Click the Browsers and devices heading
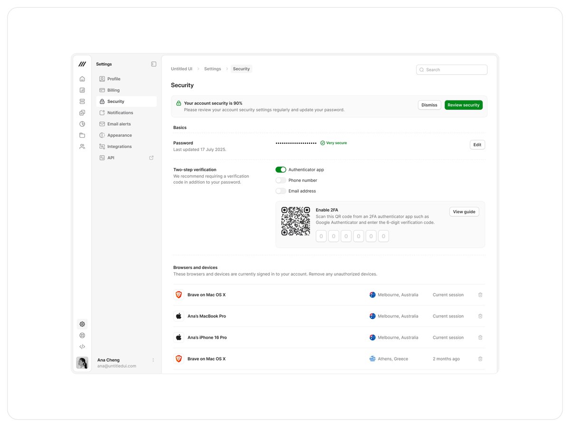The width and height of the screenshot is (570, 427). click(x=195, y=268)
